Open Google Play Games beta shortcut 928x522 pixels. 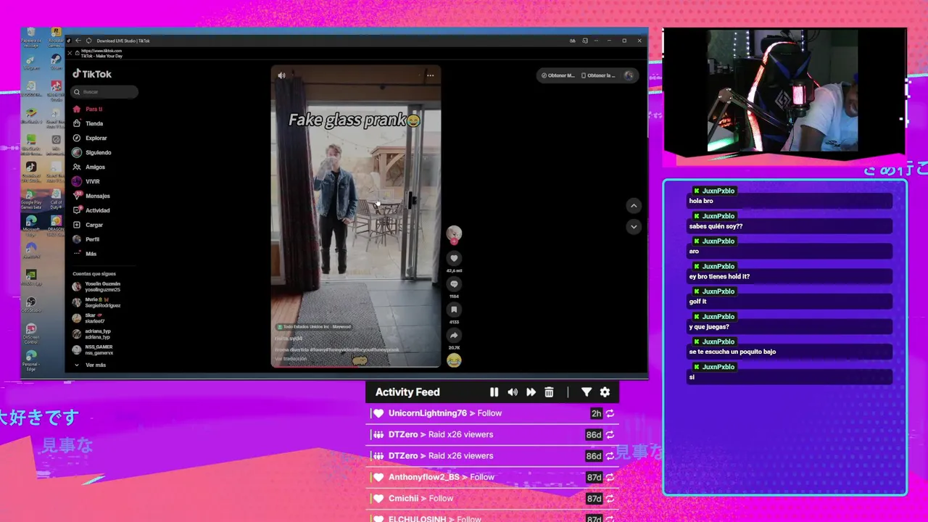tap(30, 197)
